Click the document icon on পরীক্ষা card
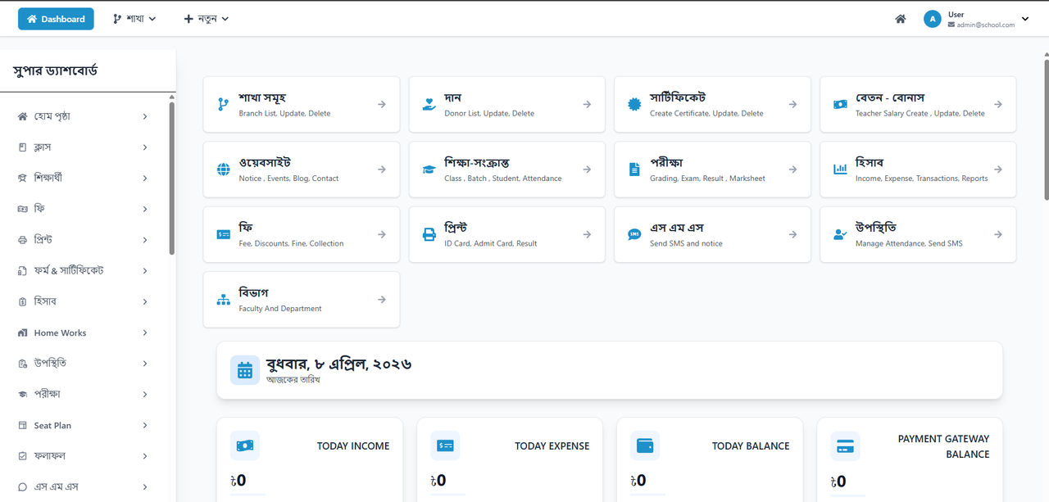The width and height of the screenshot is (1049, 502). (634, 170)
